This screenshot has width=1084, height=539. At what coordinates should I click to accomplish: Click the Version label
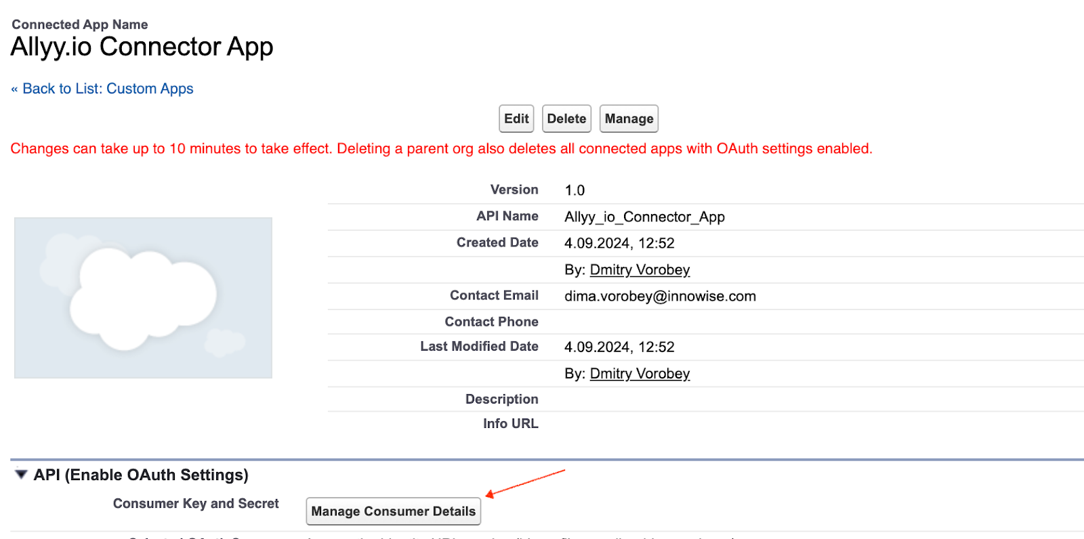(514, 190)
